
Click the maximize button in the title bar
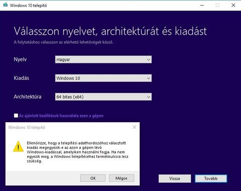coord(217,6)
